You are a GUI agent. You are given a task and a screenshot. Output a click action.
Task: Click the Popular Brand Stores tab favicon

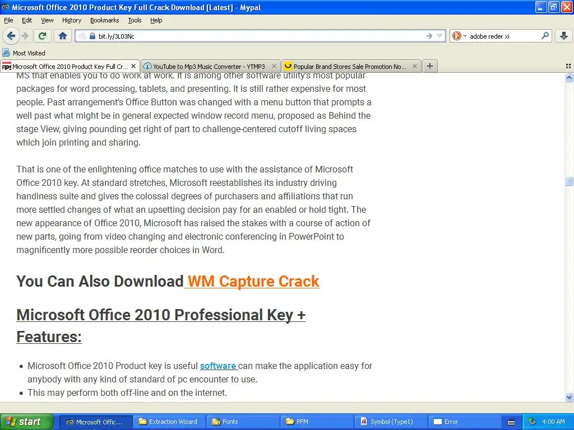(x=288, y=66)
